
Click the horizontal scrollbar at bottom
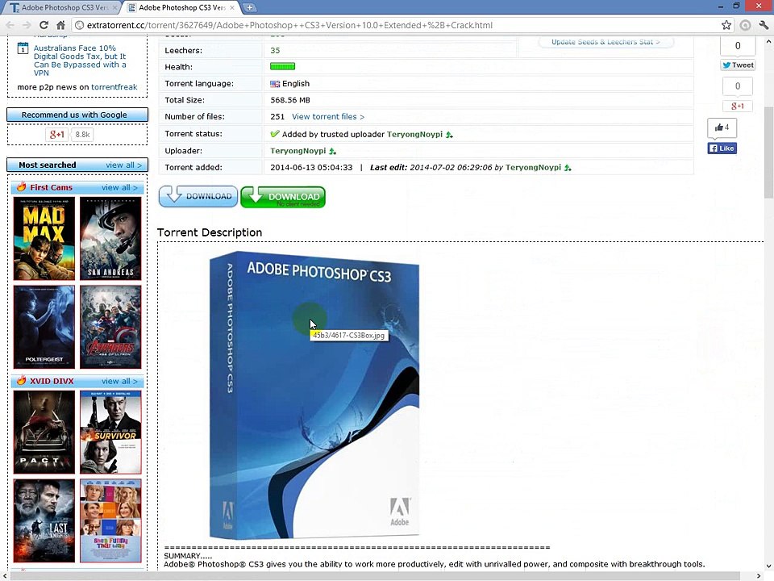(375, 576)
